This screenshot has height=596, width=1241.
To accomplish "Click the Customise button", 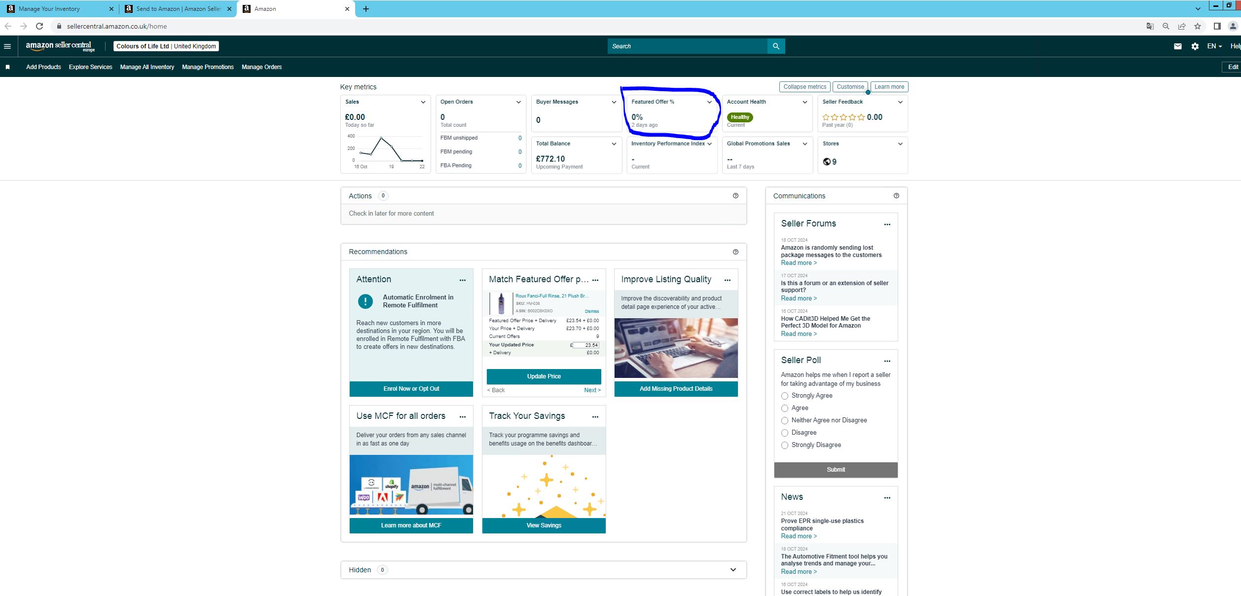I will [x=850, y=87].
